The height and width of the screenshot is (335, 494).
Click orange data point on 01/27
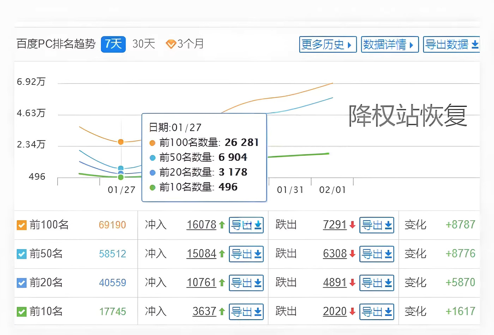click(x=121, y=142)
